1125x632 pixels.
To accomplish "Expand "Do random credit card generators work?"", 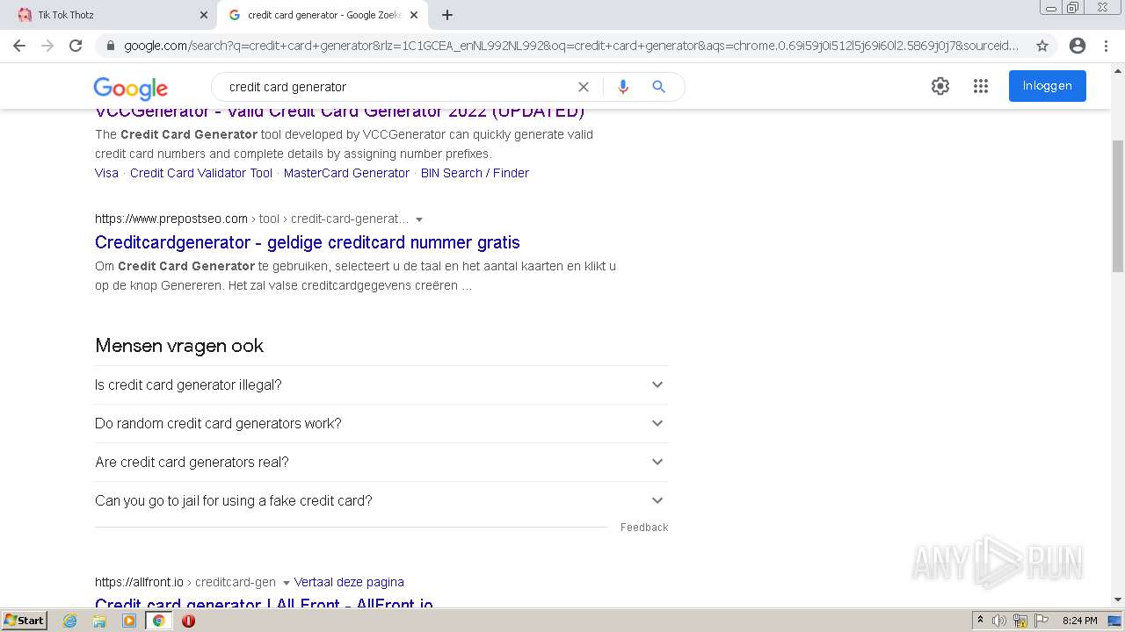I will tap(381, 423).
